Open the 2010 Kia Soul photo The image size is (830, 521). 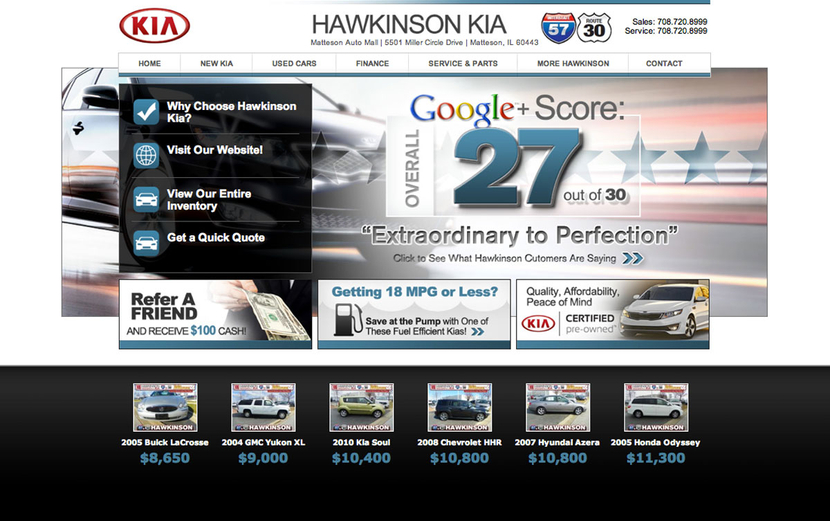click(361, 408)
